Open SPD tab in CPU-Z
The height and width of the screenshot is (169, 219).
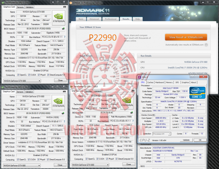[x=177, y=83]
